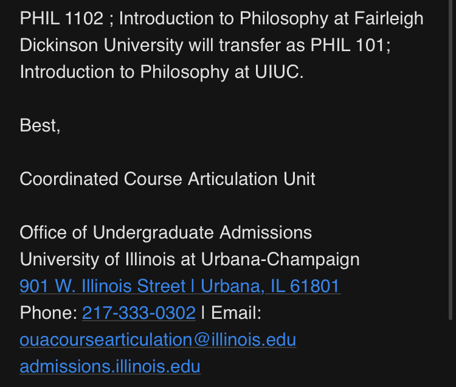The height and width of the screenshot is (387, 456).
Task: Open the 901 W. Illinois Street address link
Action: point(180,286)
